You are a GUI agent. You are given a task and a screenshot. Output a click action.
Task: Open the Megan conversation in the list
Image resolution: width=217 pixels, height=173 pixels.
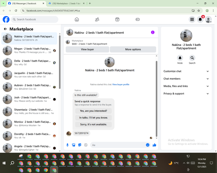pyautogui.click(x=29, y=50)
